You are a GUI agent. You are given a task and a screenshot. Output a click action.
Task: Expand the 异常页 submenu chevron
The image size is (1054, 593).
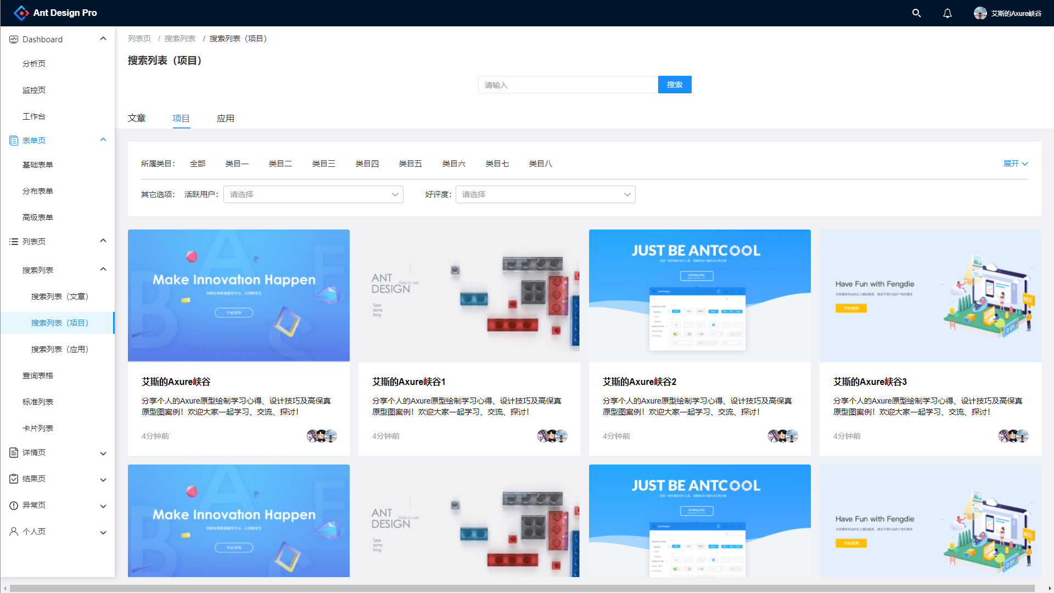click(103, 506)
